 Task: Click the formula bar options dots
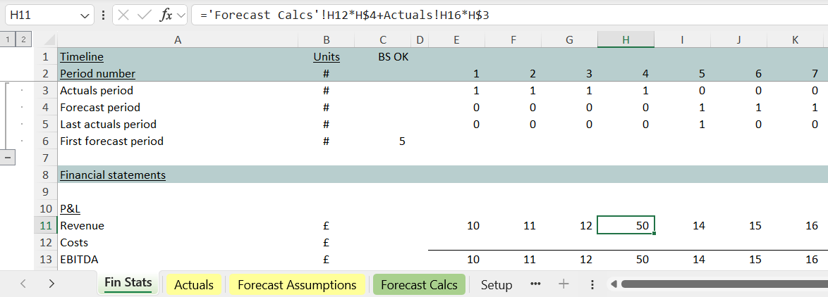click(x=104, y=15)
